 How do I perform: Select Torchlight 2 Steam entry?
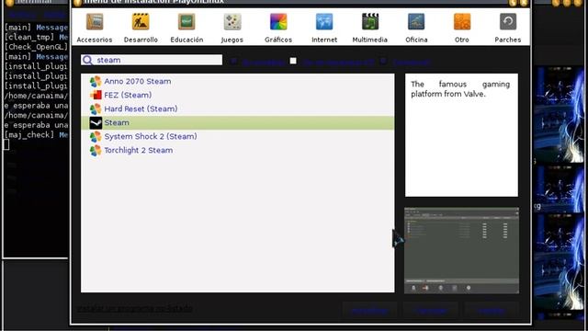[237, 150]
